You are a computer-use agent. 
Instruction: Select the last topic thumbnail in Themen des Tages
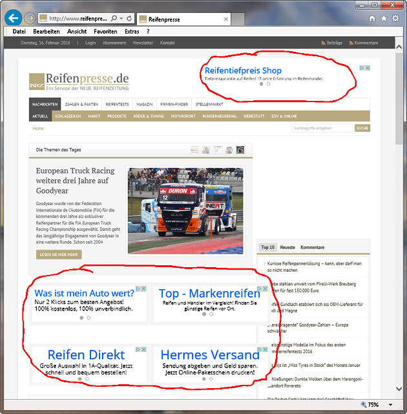(x=240, y=149)
